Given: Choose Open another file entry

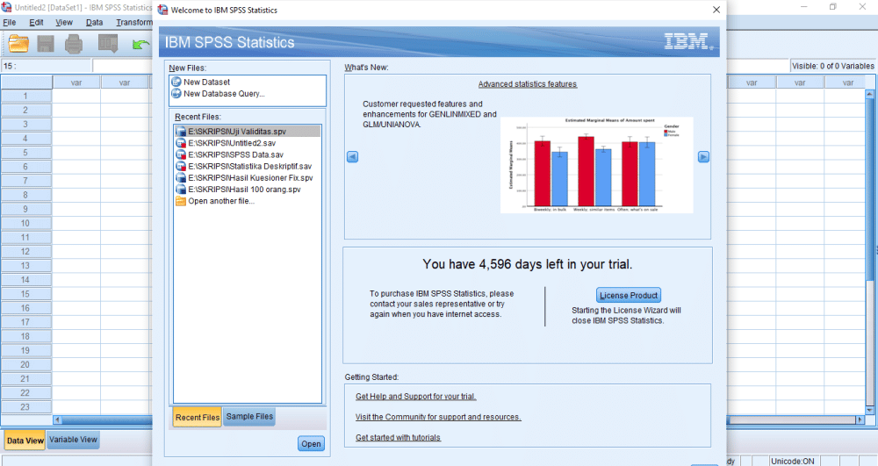Looking at the screenshot, I should point(220,201).
